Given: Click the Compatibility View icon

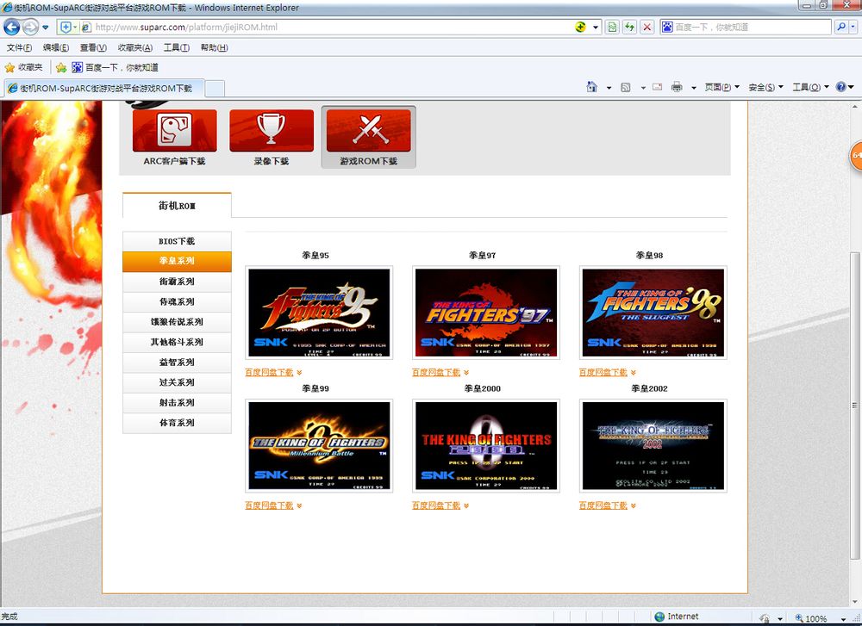Looking at the screenshot, I should click(612, 27).
